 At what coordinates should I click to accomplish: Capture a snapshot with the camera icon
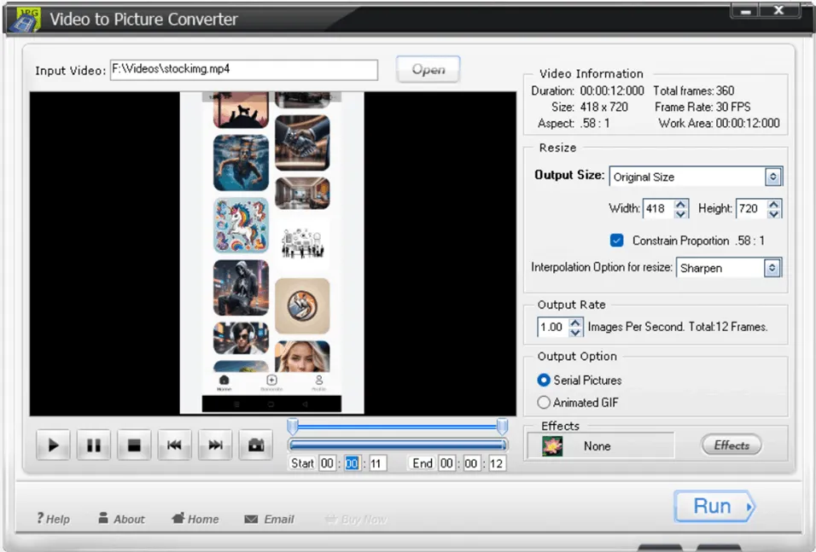255,445
